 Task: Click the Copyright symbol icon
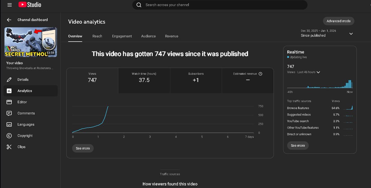pos(9,136)
